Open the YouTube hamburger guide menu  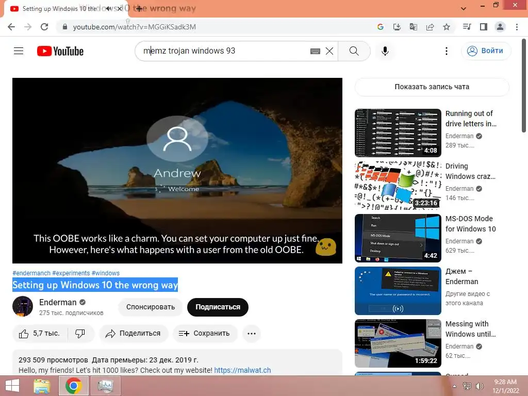point(19,51)
